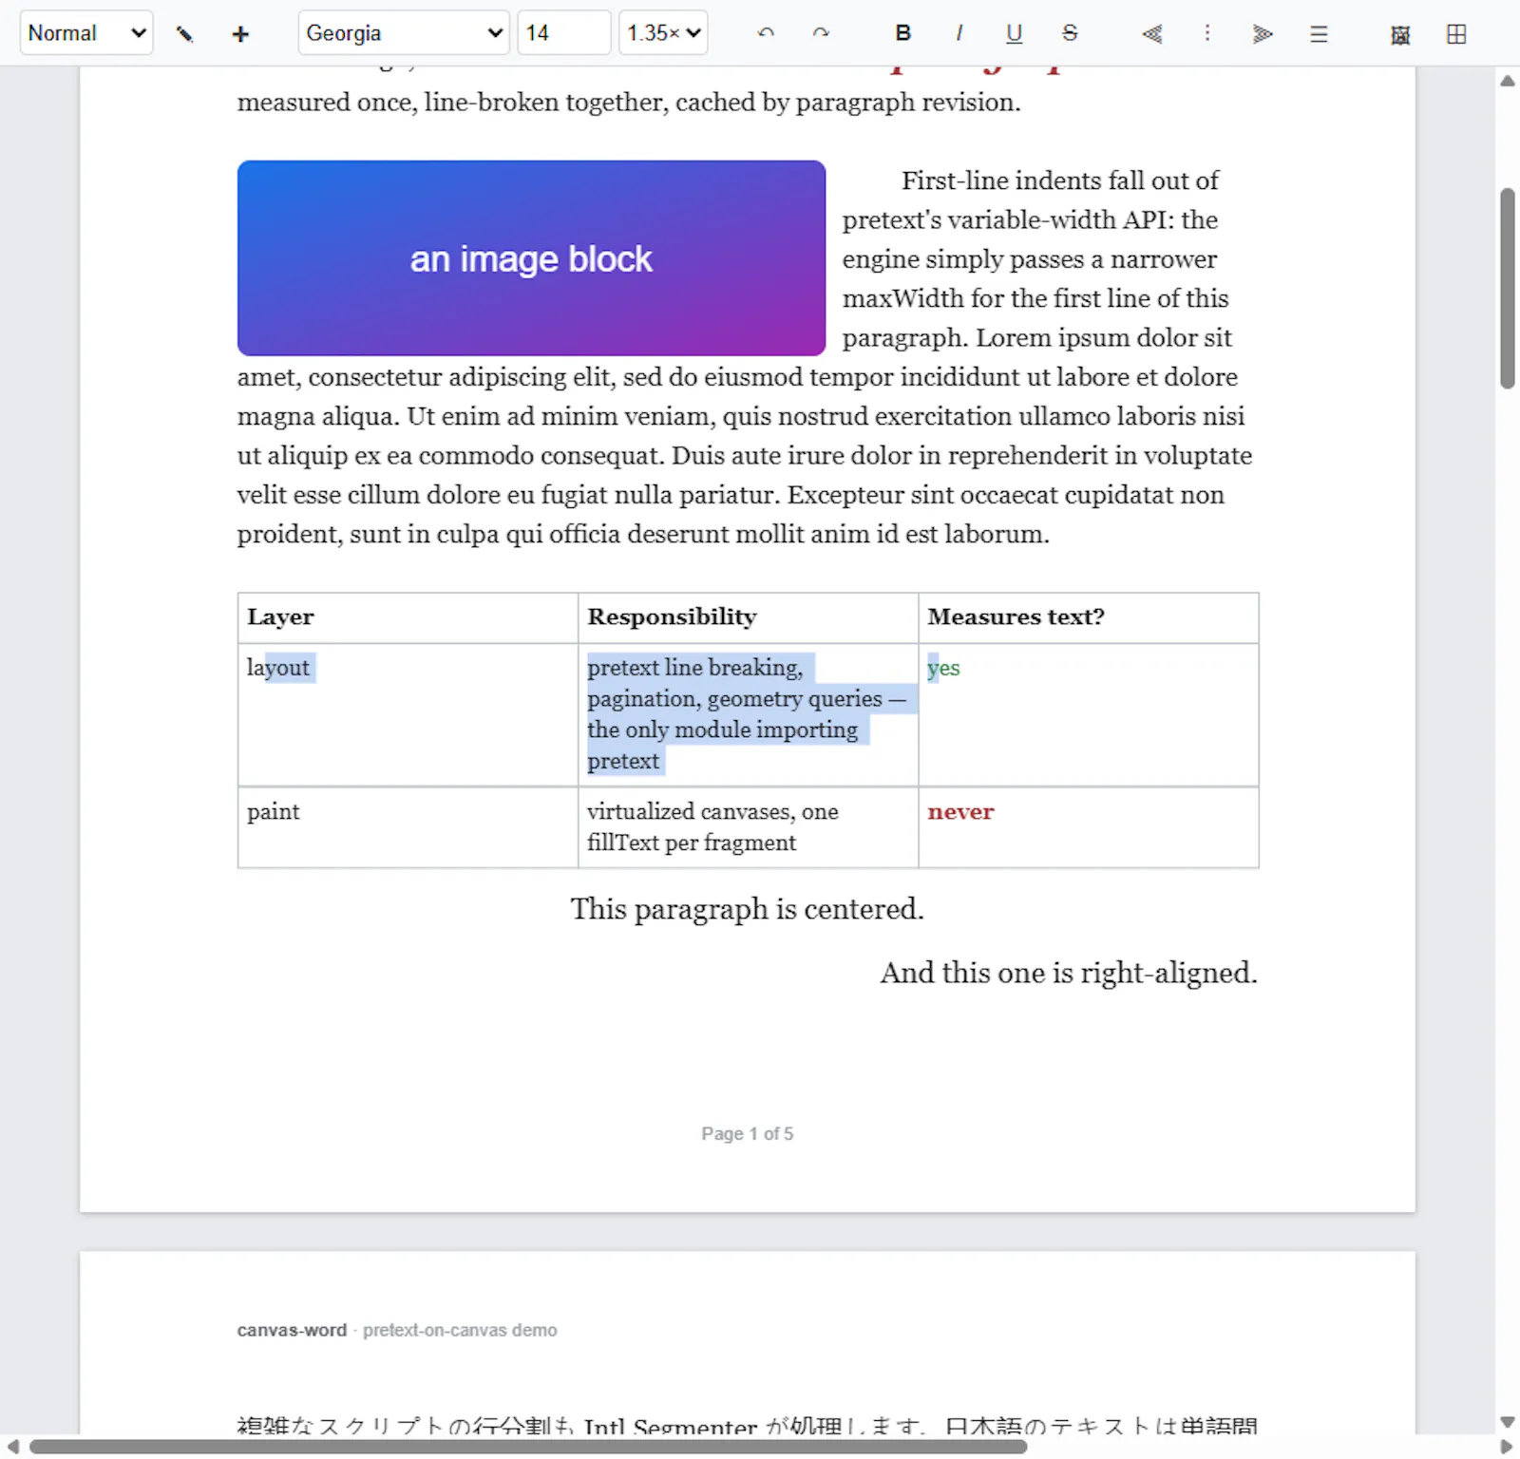Open the Georgia font family dropdown
The height and width of the screenshot is (1459, 1520).
[x=404, y=33]
